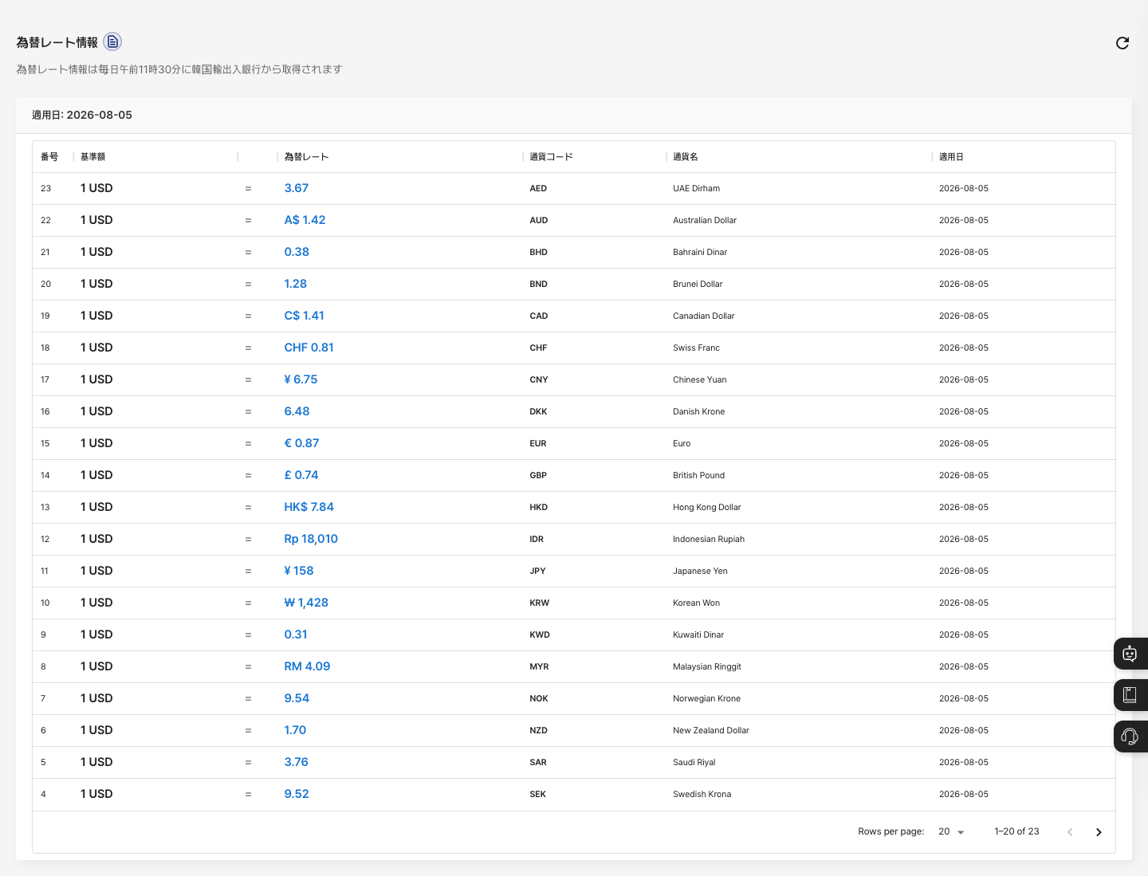
Task: Click the KRW currency code cell
Action: [540, 603]
